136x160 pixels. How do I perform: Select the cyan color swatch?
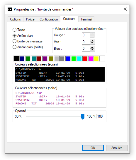pyautogui.click(x=79, y=59)
